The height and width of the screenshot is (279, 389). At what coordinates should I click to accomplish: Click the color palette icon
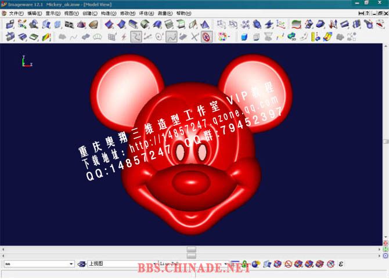tap(222, 37)
